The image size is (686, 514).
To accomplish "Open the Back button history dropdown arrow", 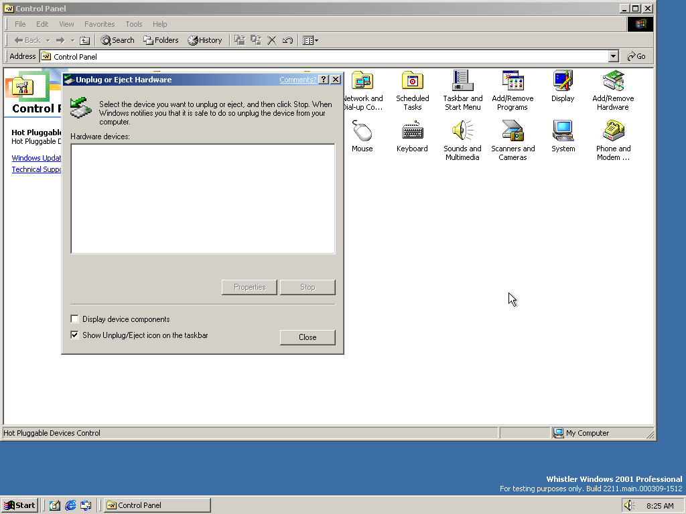I will pos(48,40).
